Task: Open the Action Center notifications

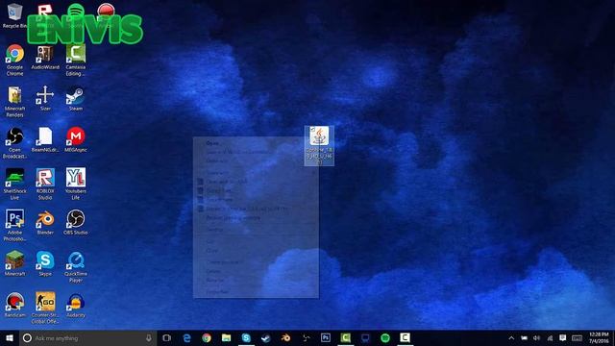Action: [563, 337]
